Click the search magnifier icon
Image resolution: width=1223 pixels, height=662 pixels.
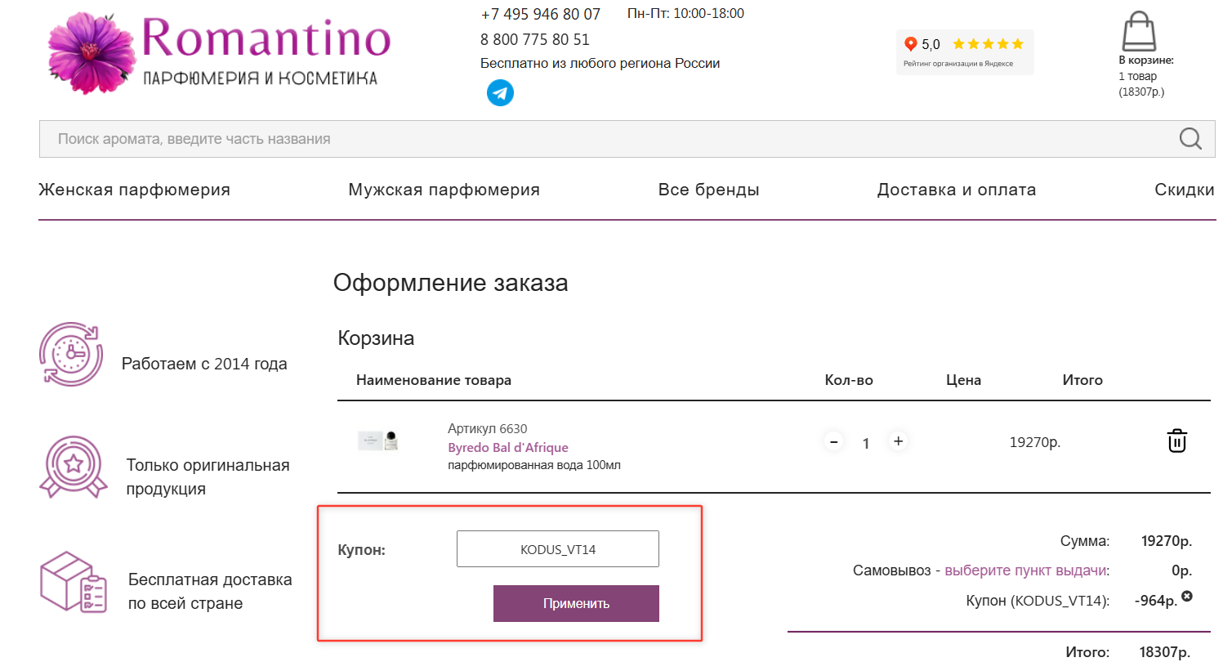pyautogui.click(x=1190, y=138)
